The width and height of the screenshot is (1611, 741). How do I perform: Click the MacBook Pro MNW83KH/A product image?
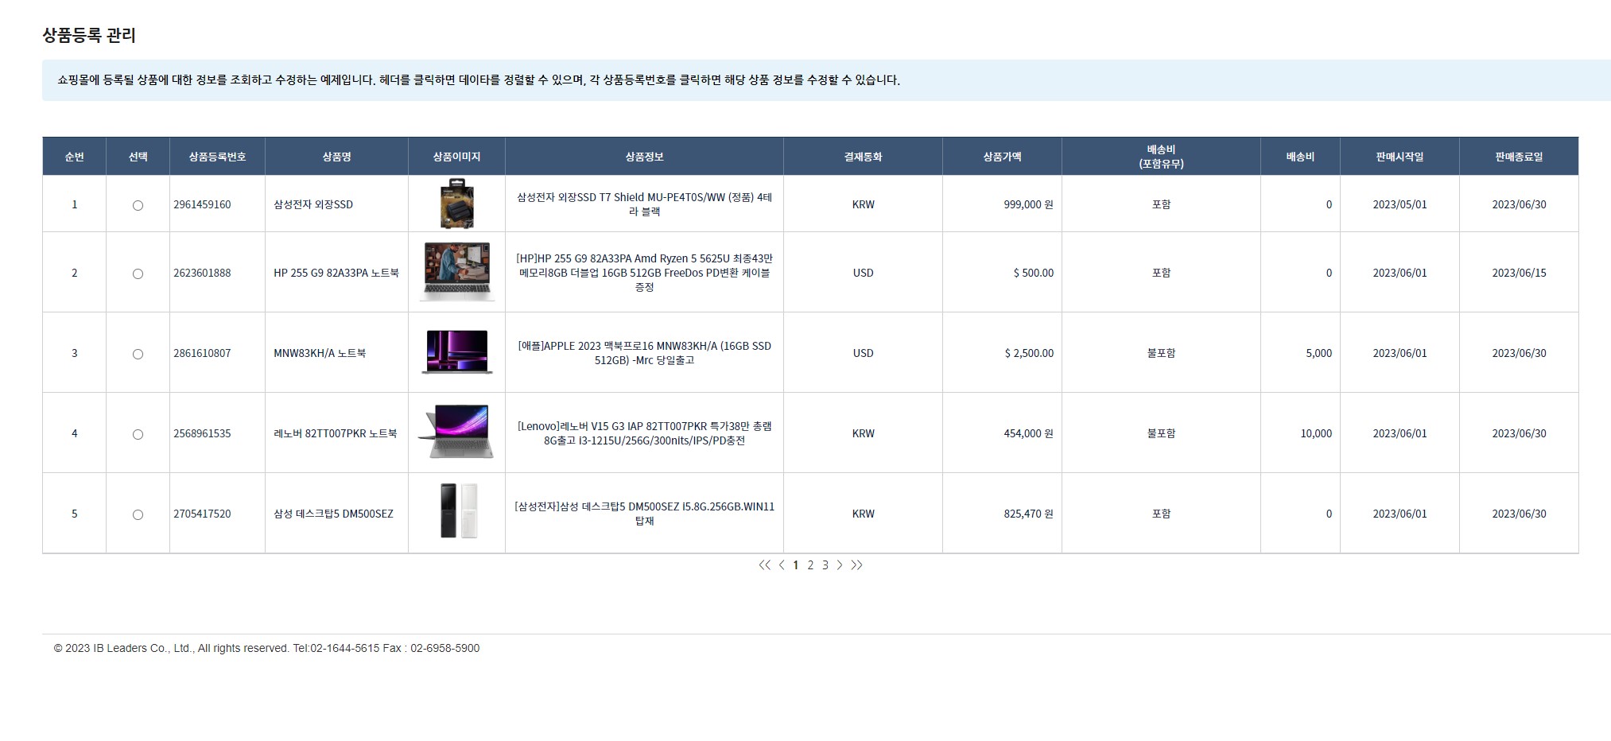click(456, 352)
